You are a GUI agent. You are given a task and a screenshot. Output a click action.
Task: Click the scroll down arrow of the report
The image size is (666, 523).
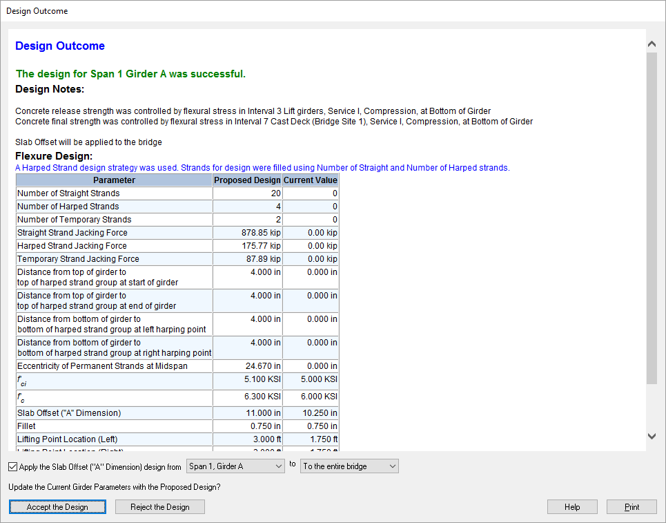pyautogui.click(x=652, y=436)
